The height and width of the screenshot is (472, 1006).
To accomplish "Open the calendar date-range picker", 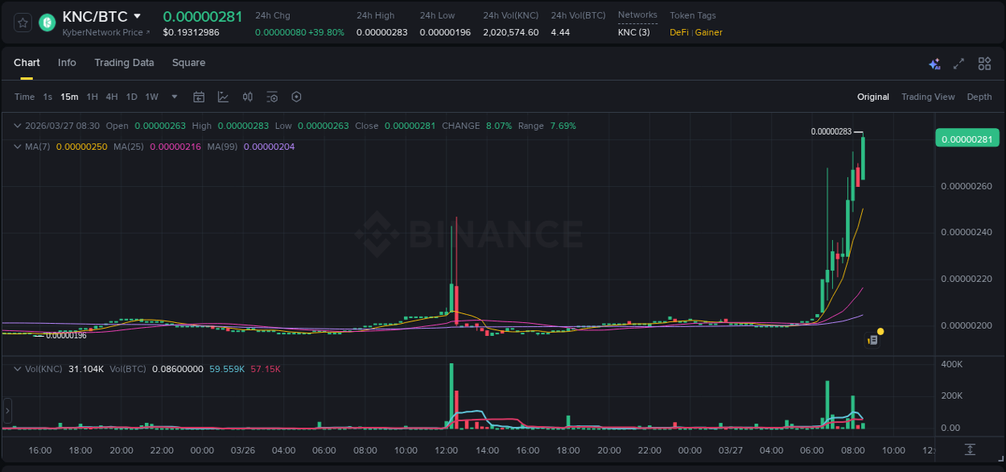I will [x=199, y=97].
